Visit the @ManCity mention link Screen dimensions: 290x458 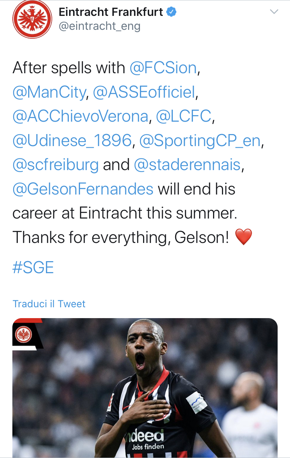49,93
